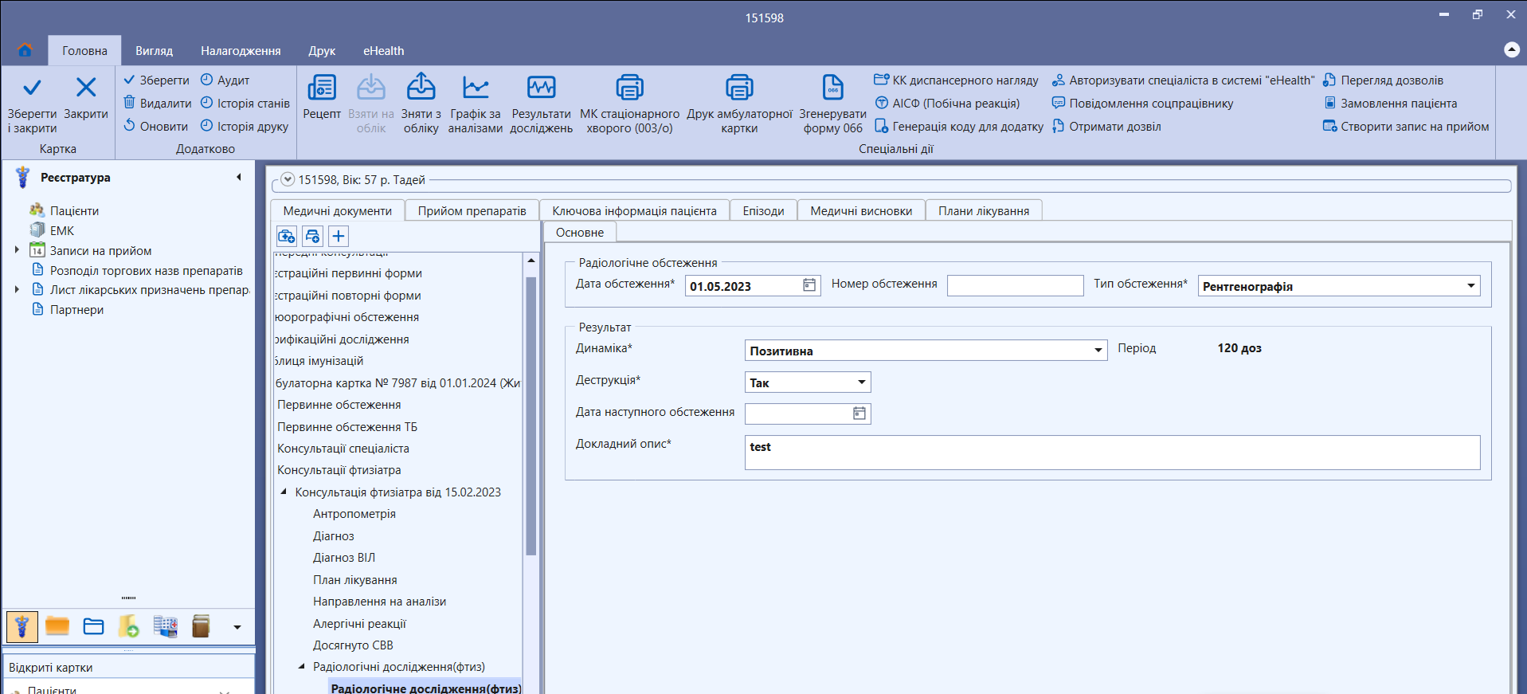The width and height of the screenshot is (1527, 694).
Task: Open Замовлення пацієнта
Action: [x=1390, y=103]
